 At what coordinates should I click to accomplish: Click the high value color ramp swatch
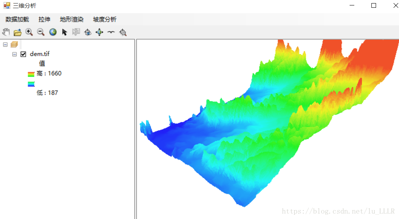pyautogui.click(x=31, y=74)
